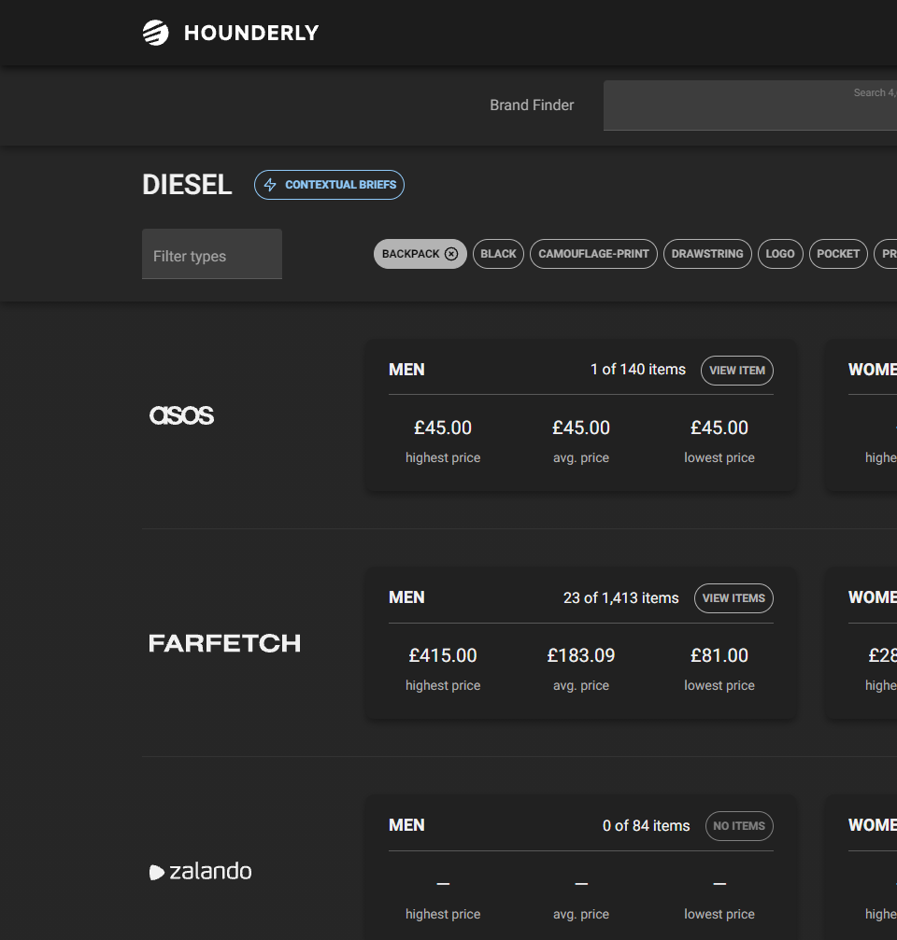
Task: Click '0 of 84 items' text
Action: 647,825
